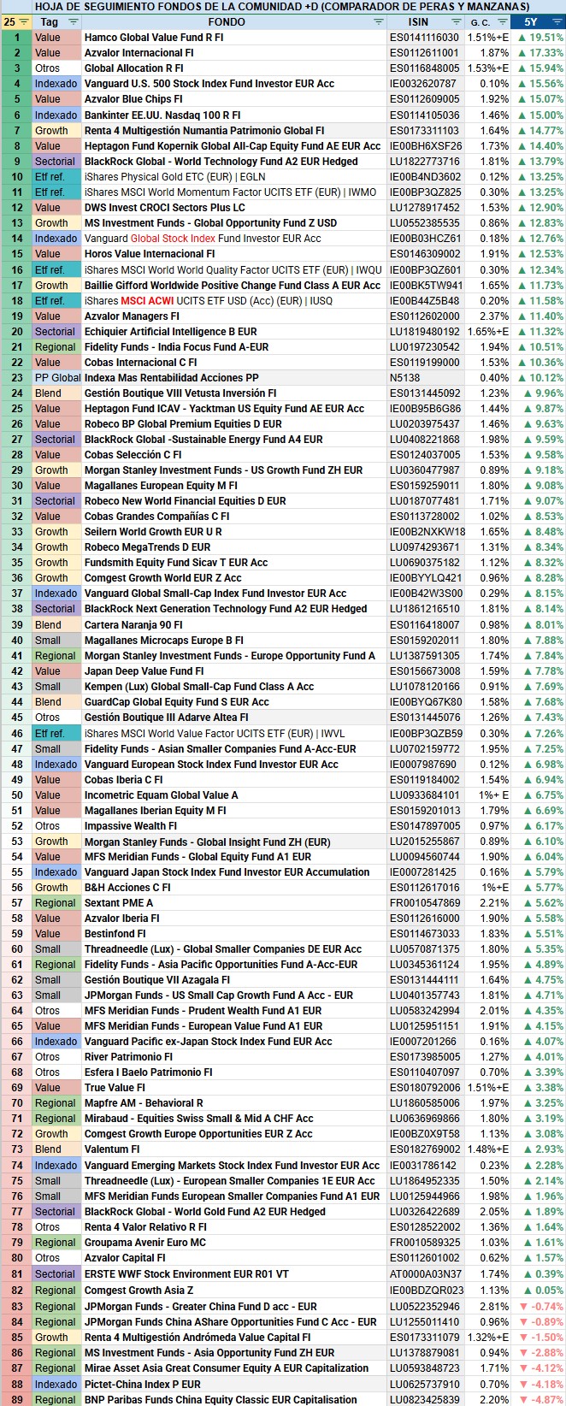Open the filter dropdown on the ISIN column
The image size is (566, 1406).
click(457, 22)
